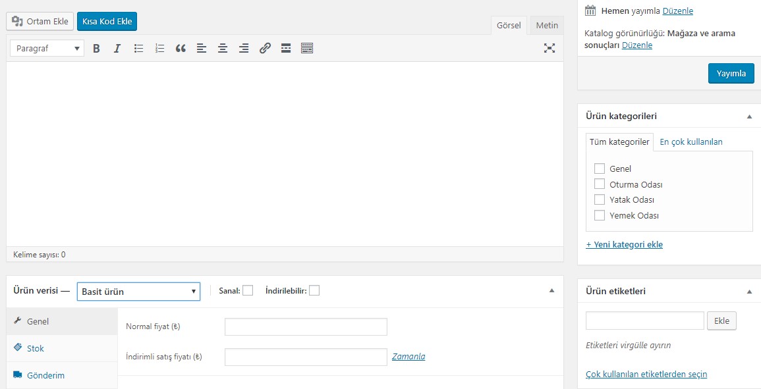The height and width of the screenshot is (389, 761).
Task: Align text center
Action: [x=223, y=48]
